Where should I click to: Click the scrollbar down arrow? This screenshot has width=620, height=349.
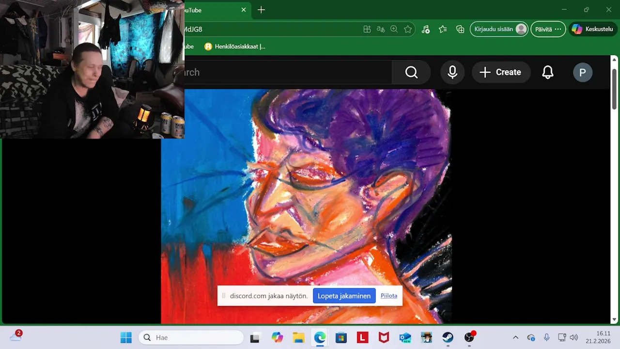tap(614, 319)
